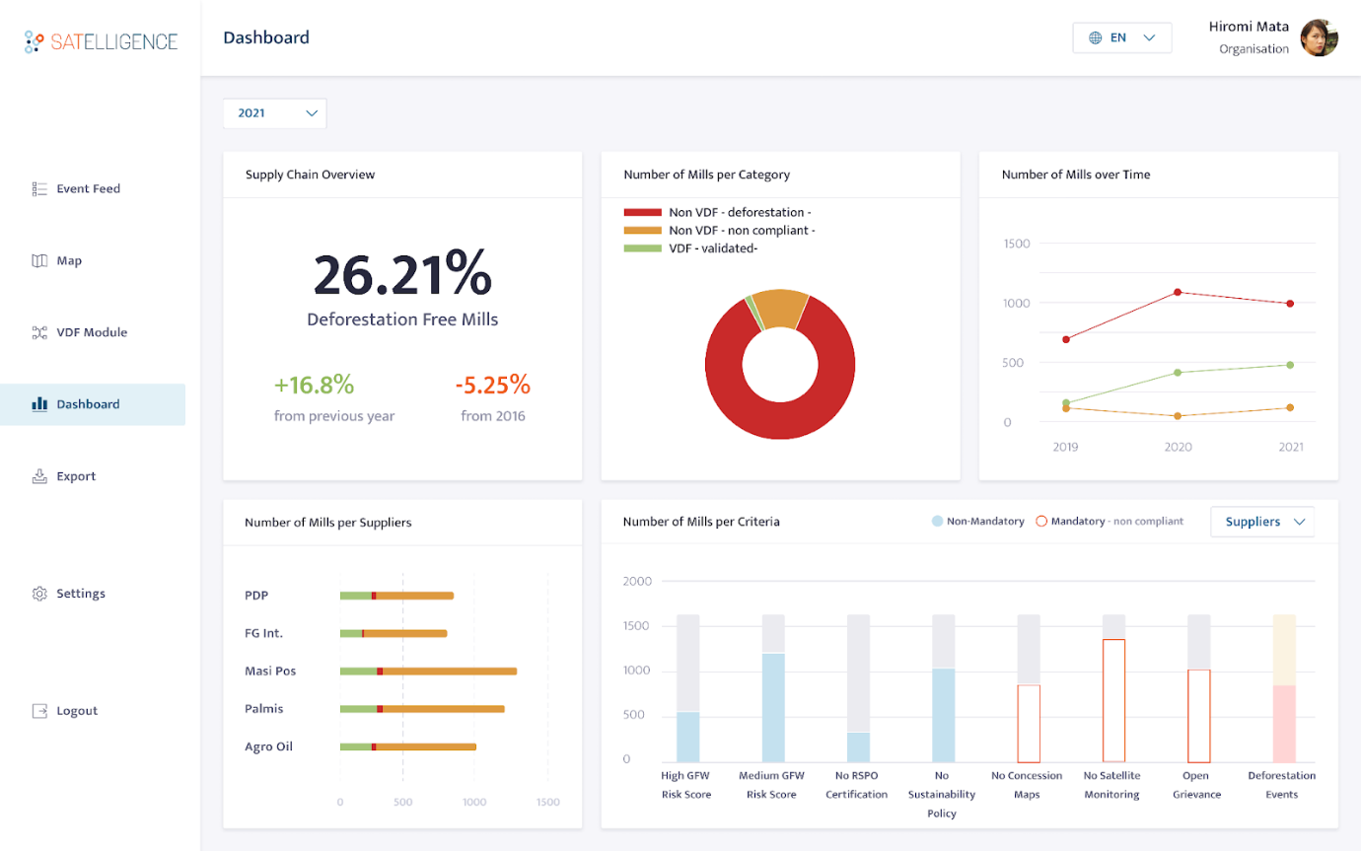
Task: Click the 26.21% deforestation free value
Action: tap(402, 274)
